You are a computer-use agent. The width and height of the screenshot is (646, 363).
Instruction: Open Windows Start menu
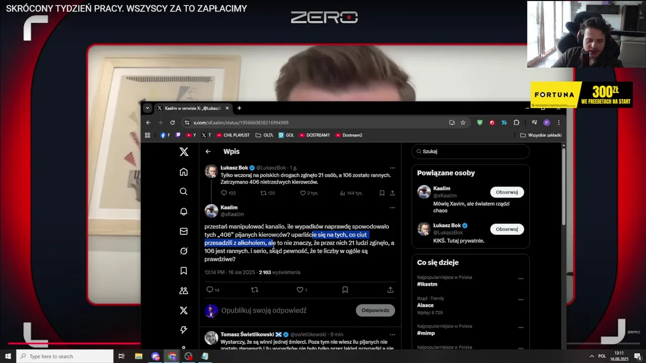[8, 356]
